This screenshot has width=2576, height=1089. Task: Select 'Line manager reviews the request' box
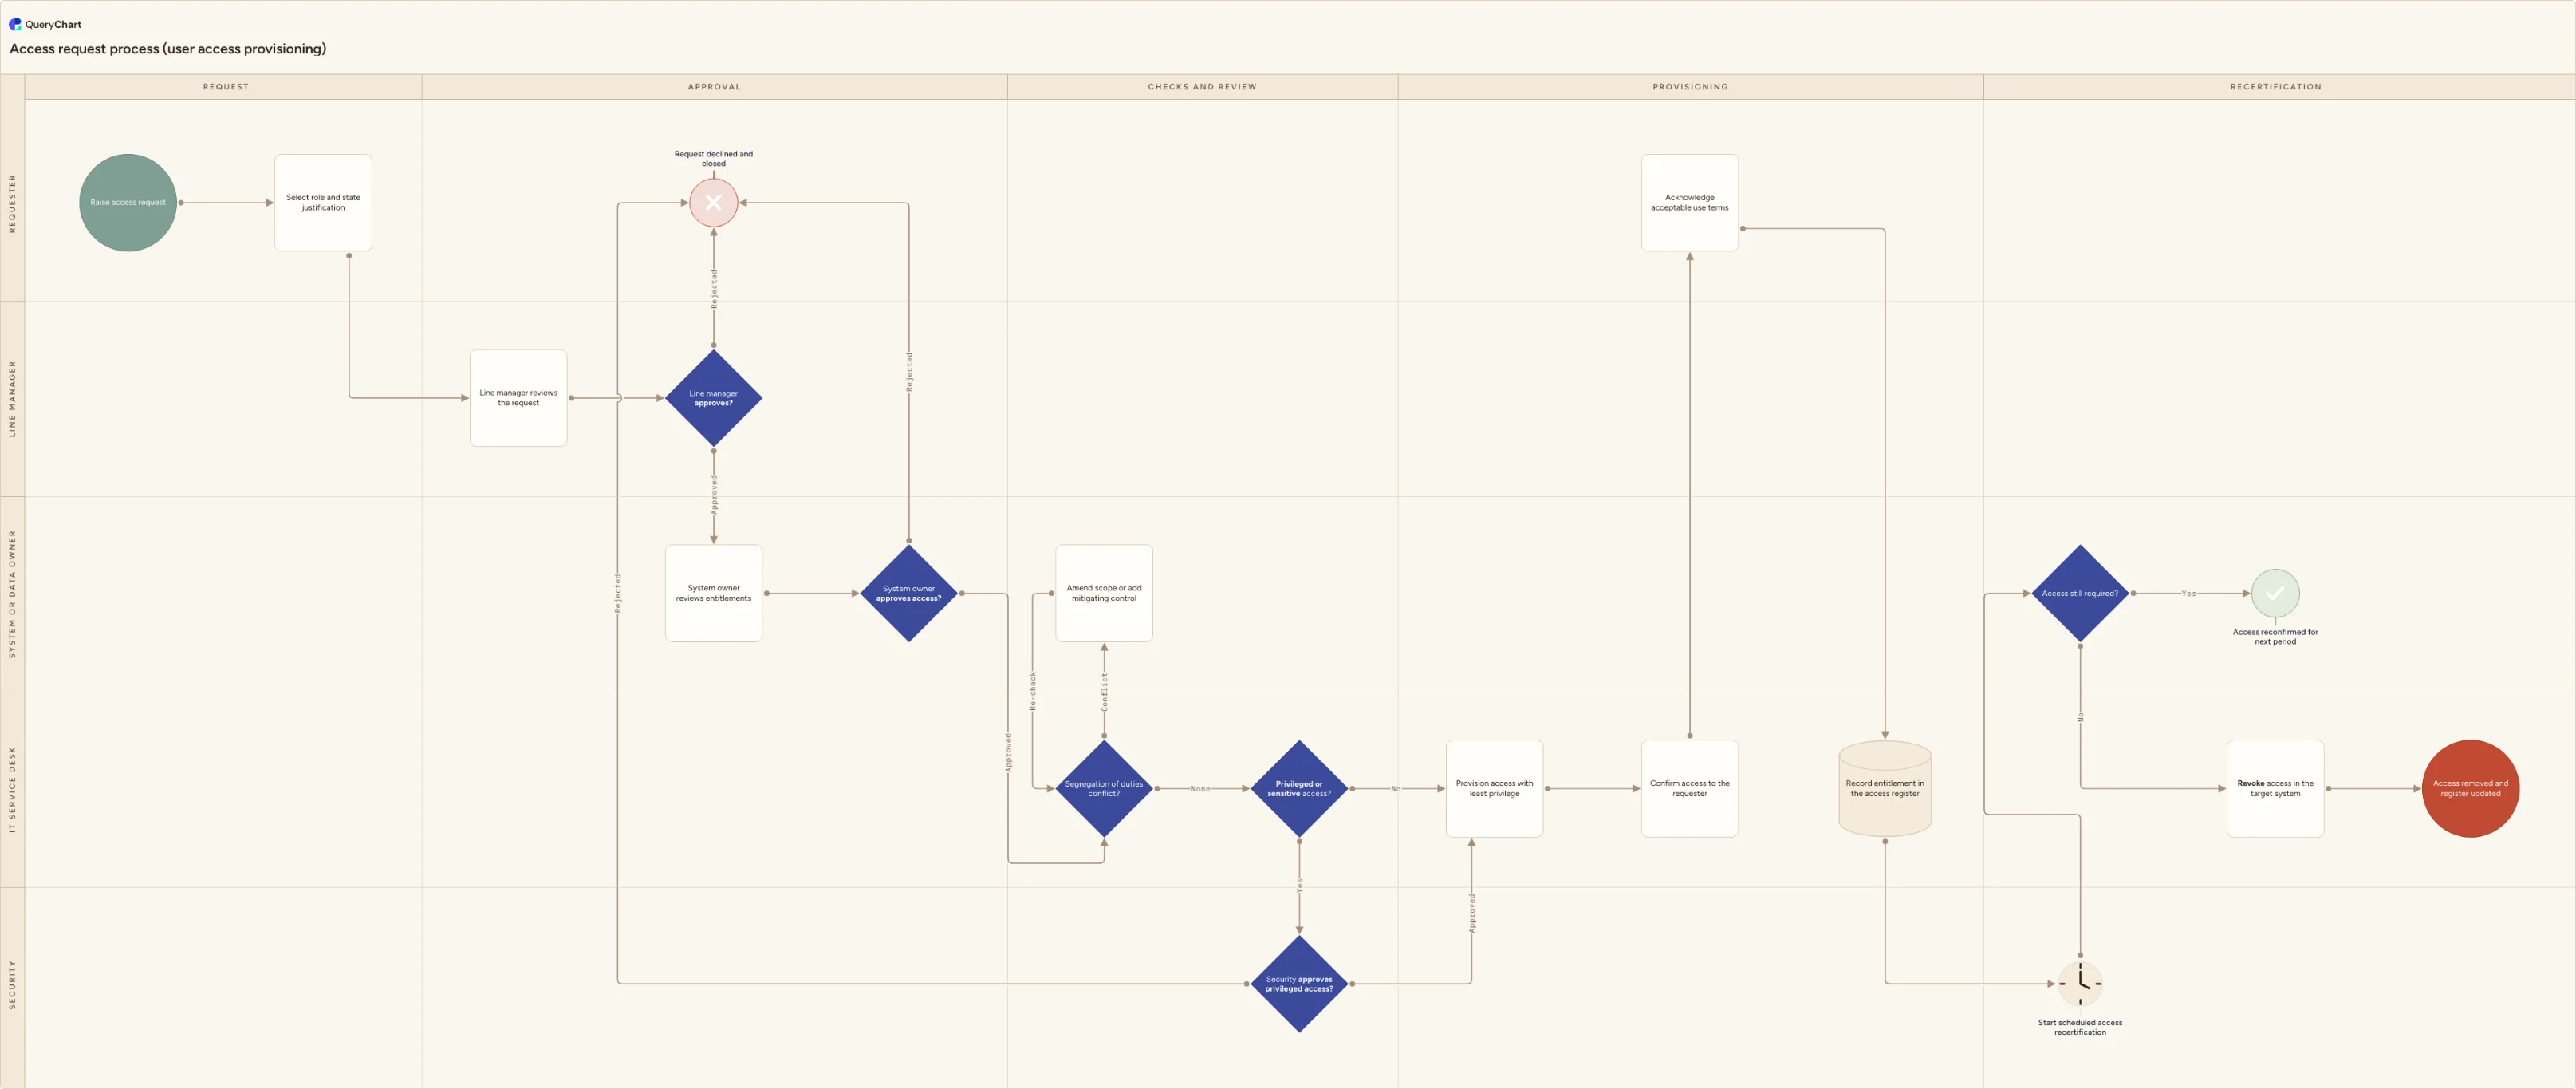pyautogui.click(x=518, y=398)
